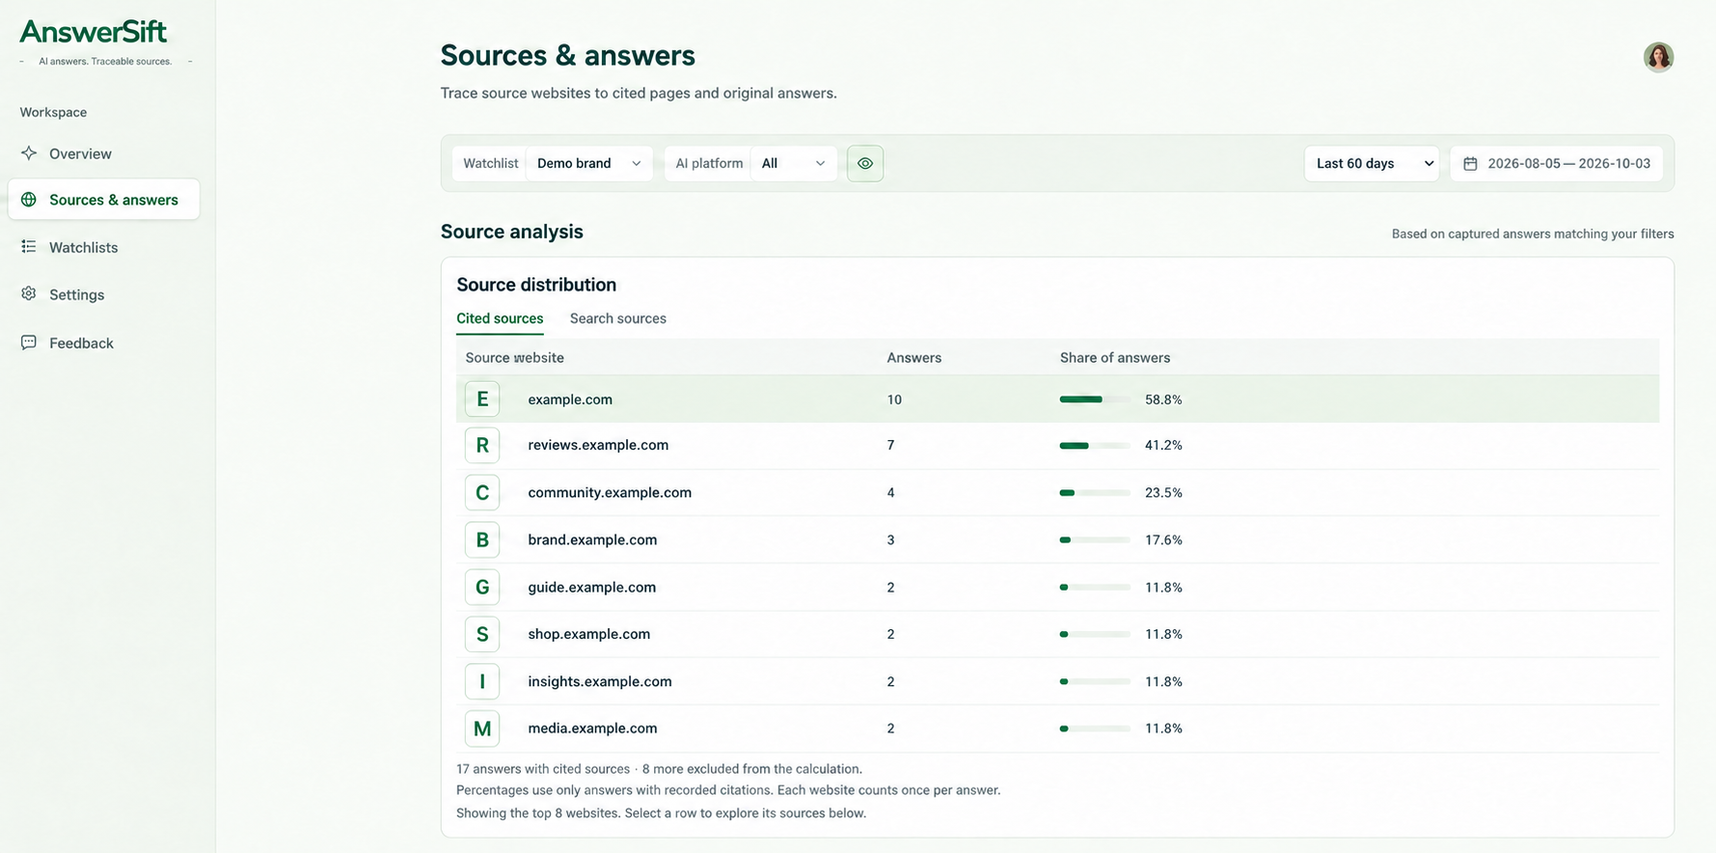This screenshot has width=1716, height=853.
Task: Select the example.com row name
Action: point(570,399)
